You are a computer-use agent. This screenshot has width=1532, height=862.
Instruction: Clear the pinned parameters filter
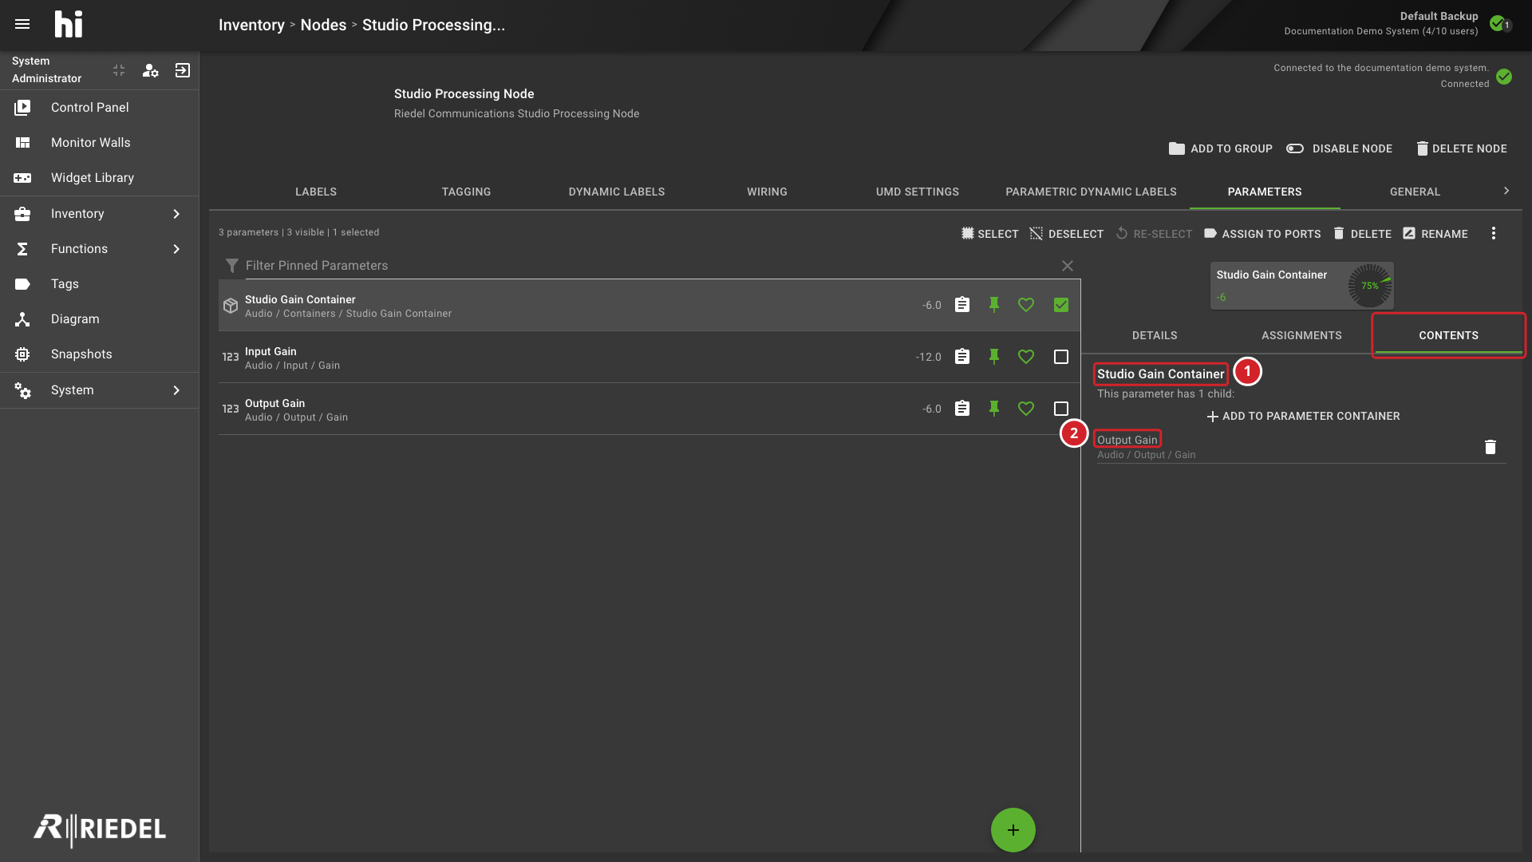pos(1068,266)
